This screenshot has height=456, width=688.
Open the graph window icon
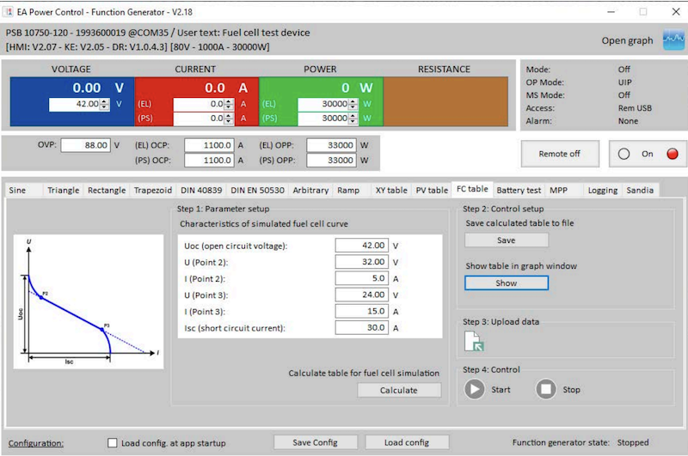(x=672, y=40)
